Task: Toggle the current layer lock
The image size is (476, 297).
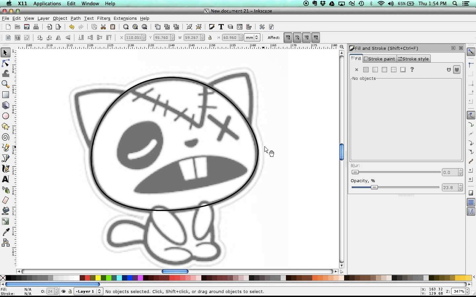Action: click(70, 291)
